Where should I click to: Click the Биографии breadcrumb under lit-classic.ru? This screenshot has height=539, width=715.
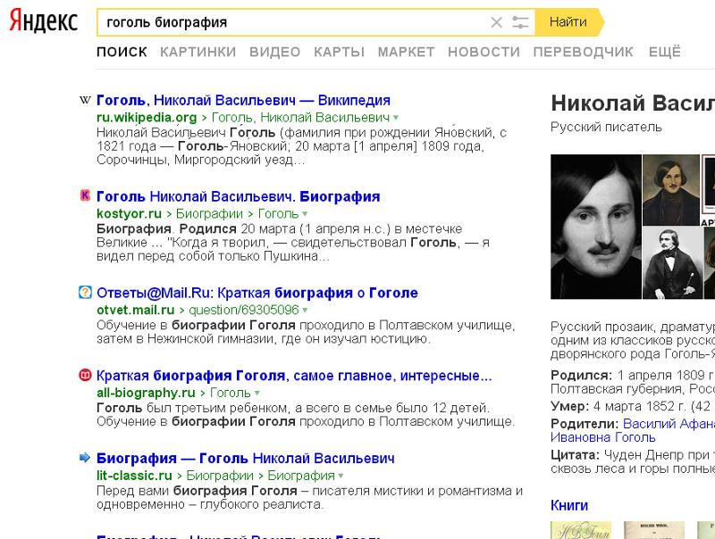pyautogui.click(x=220, y=476)
